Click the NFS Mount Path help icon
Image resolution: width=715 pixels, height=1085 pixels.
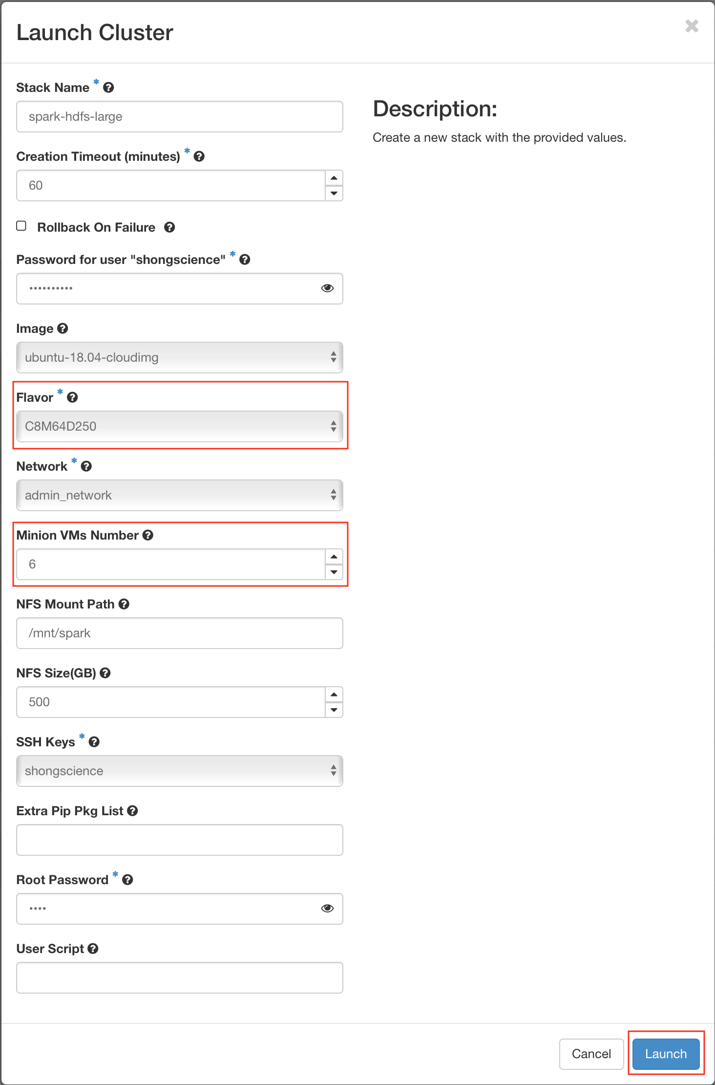pos(124,604)
